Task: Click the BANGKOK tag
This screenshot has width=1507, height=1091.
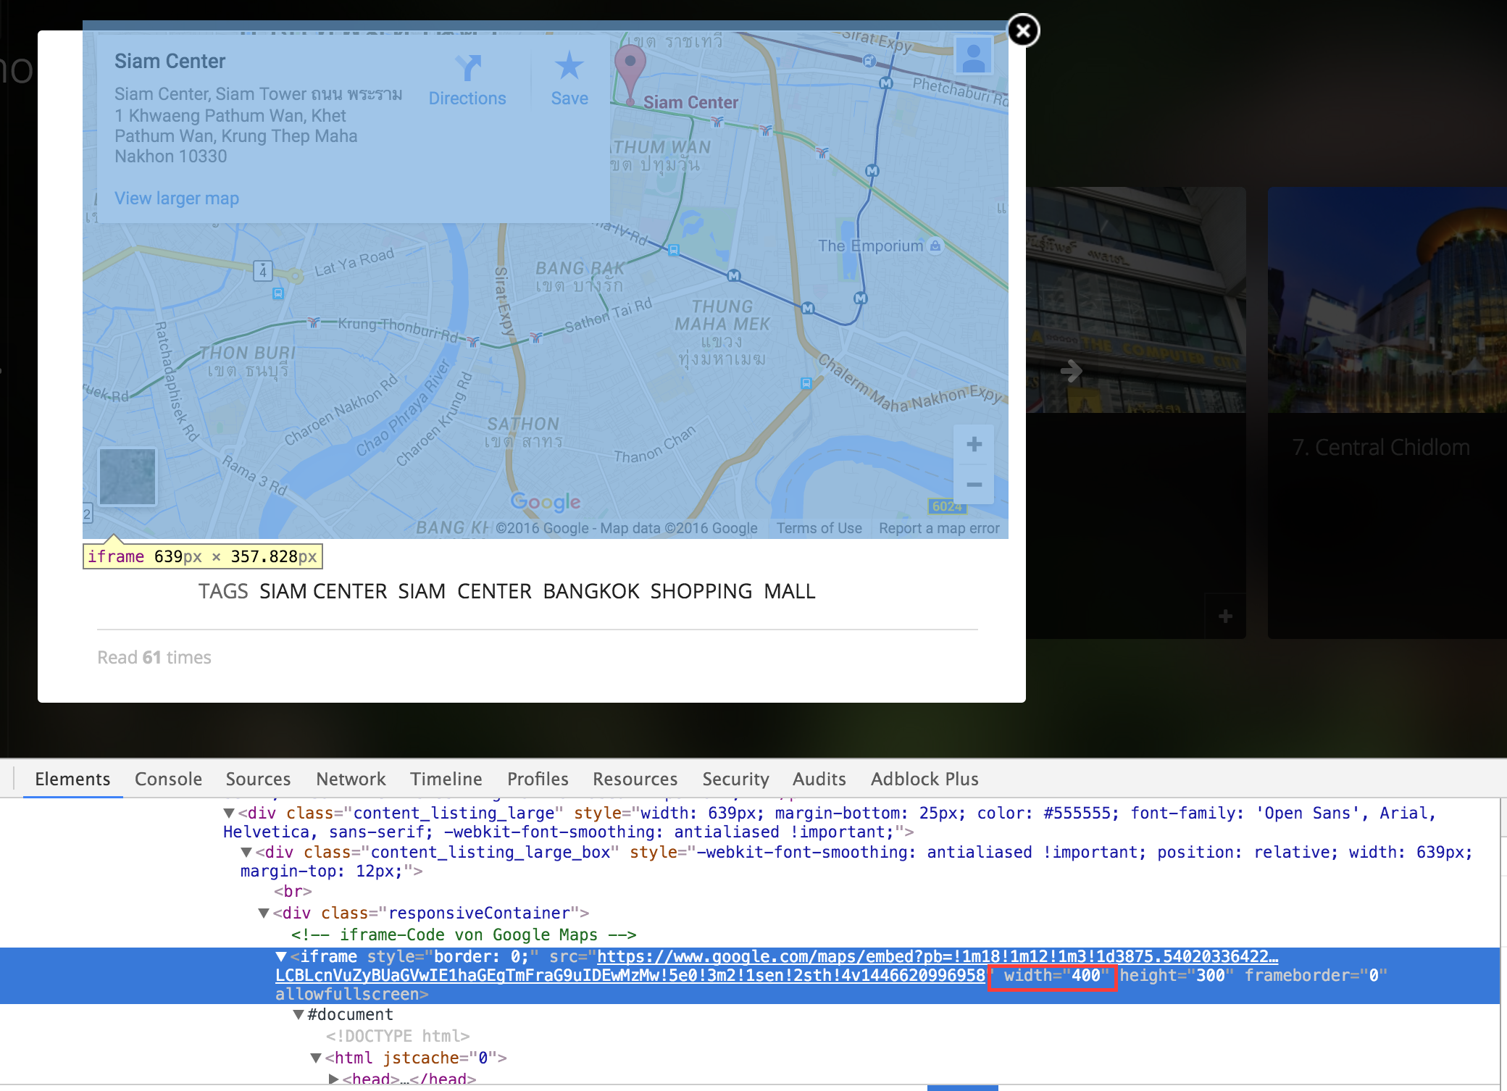Action: point(591,591)
